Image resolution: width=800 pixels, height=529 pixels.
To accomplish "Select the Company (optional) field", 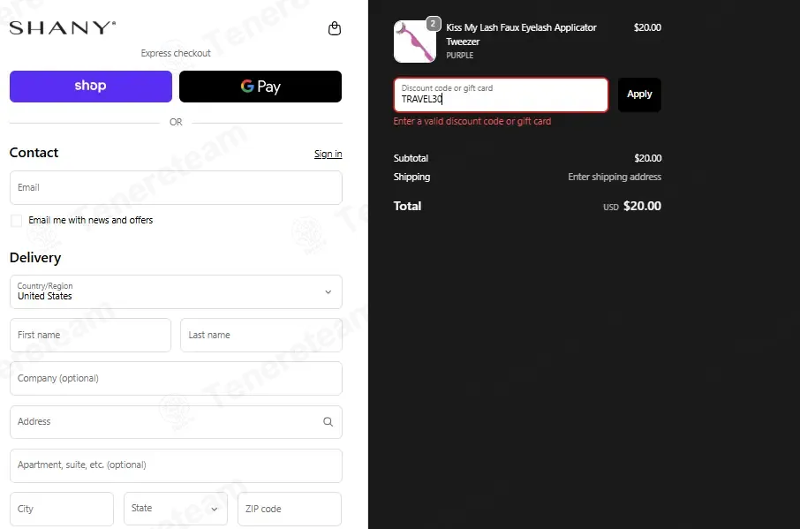I will click(x=176, y=379).
